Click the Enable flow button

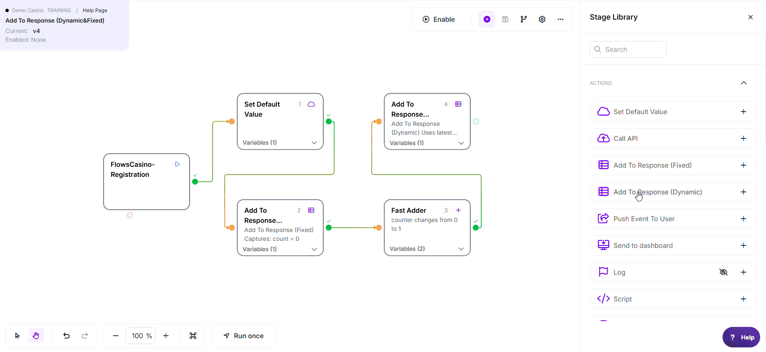(439, 19)
